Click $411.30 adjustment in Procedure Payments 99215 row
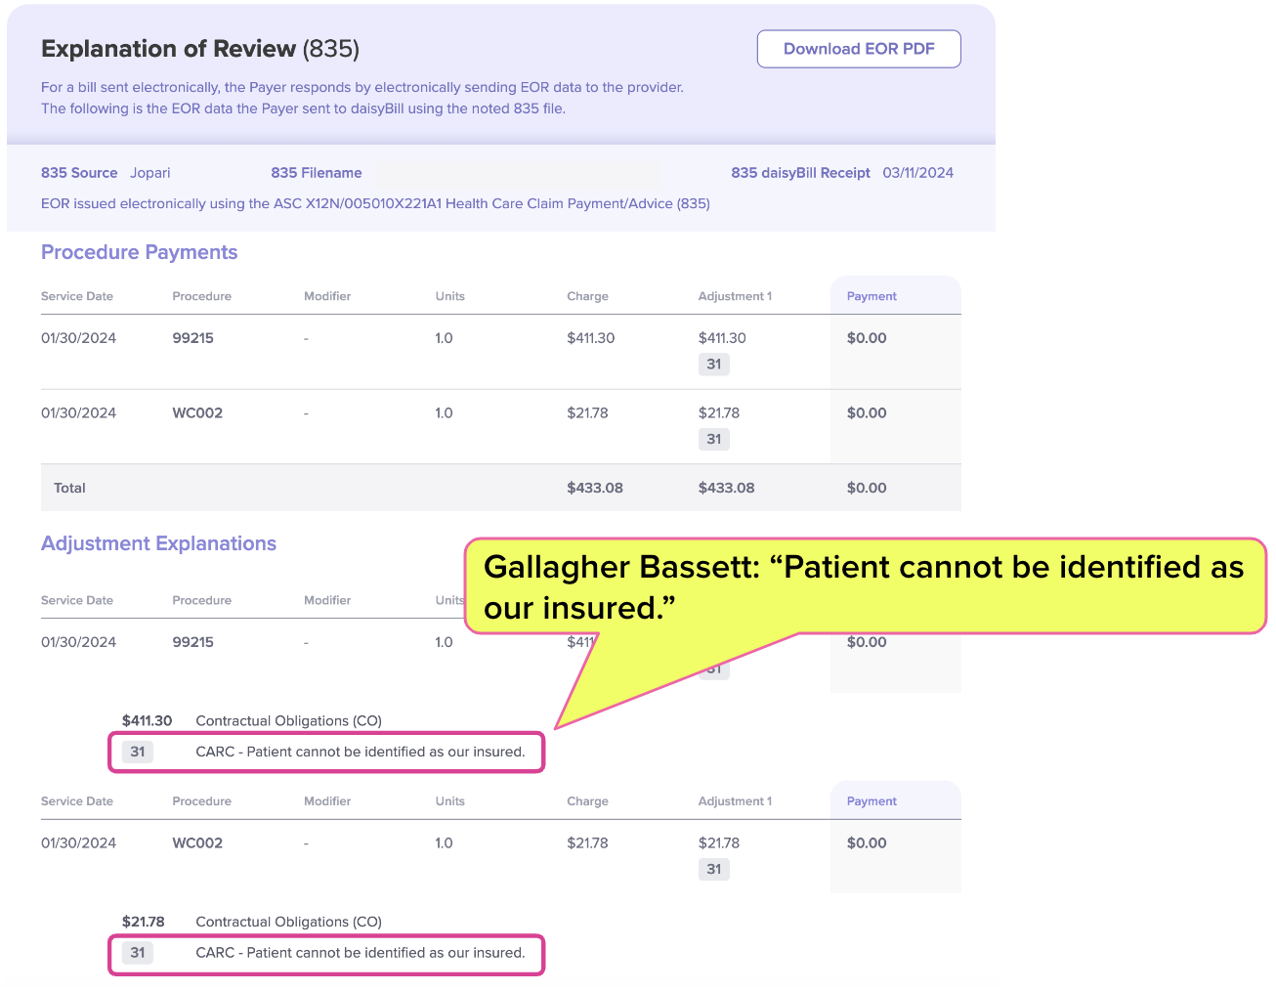The width and height of the screenshot is (1276, 991). coord(722,338)
